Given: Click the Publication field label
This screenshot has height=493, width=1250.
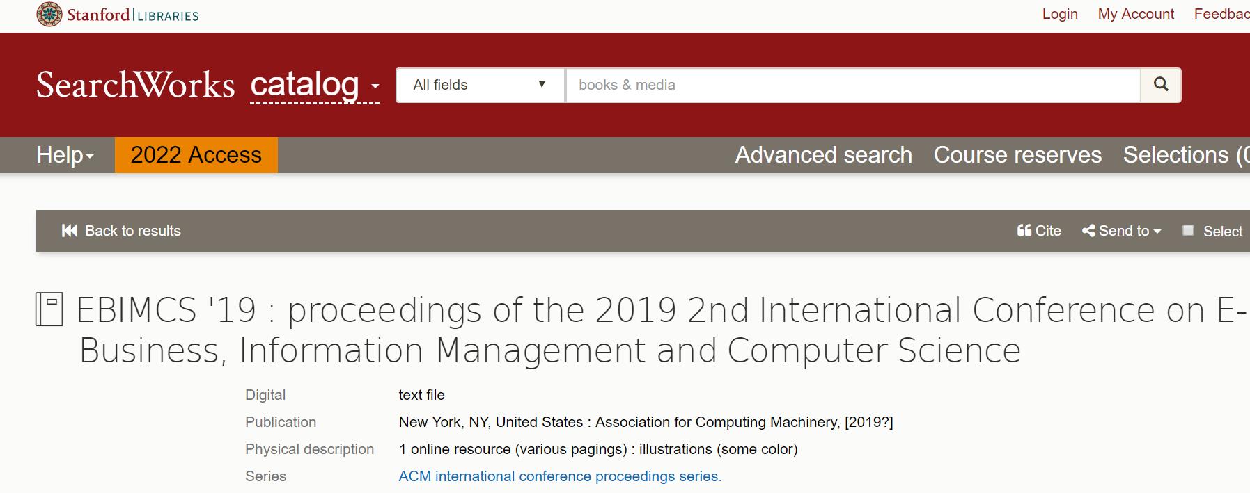Looking at the screenshot, I should 281,422.
